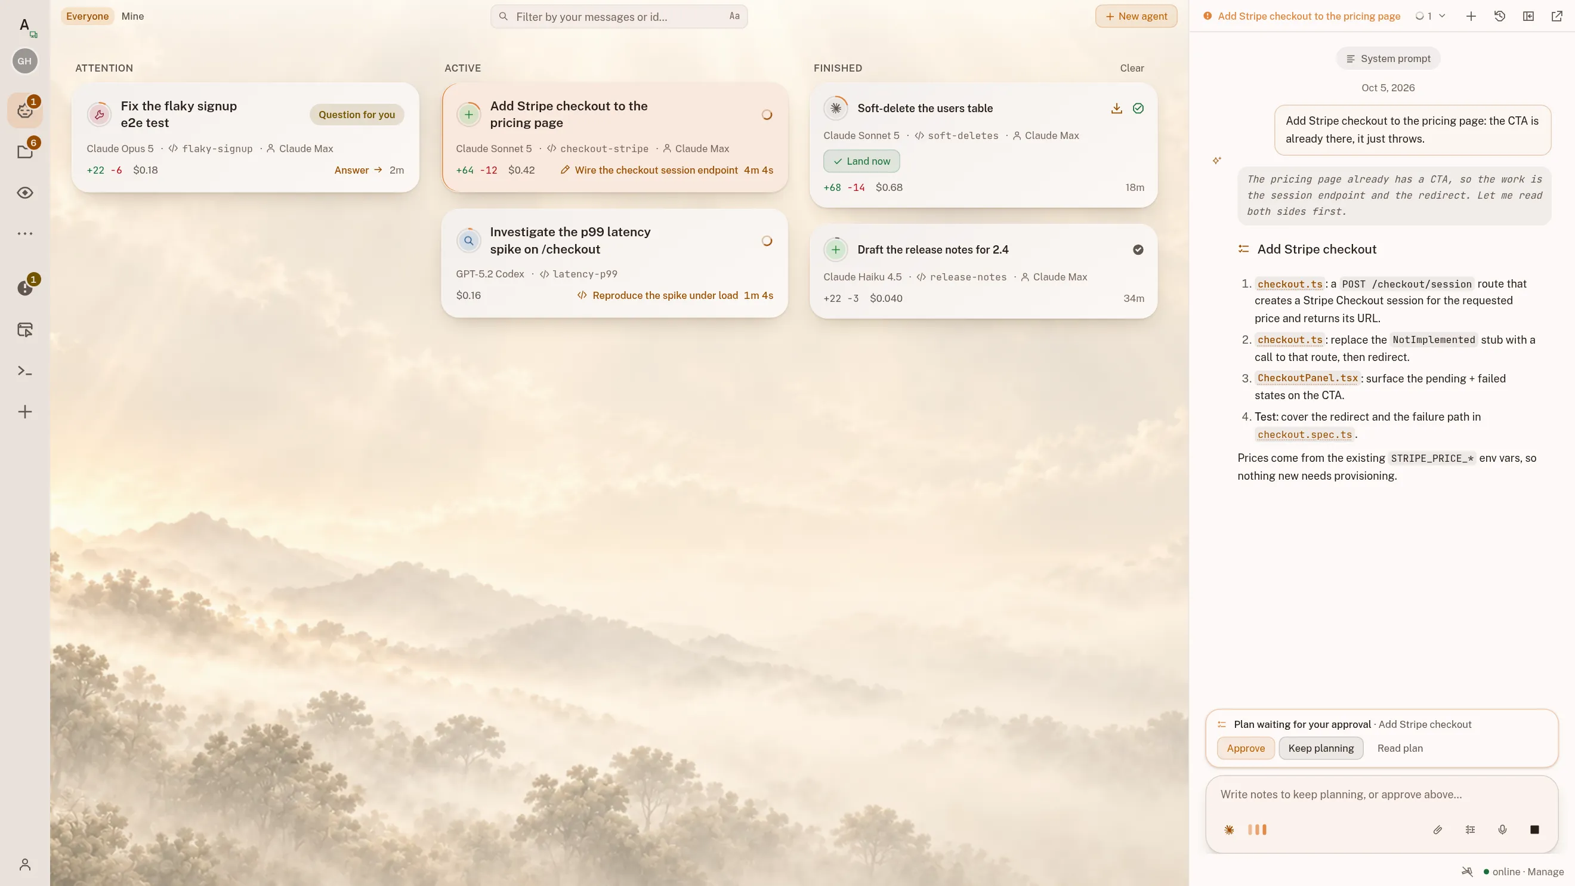
Task: Toggle the panel layout icon in header
Action: tap(1528, 17)
